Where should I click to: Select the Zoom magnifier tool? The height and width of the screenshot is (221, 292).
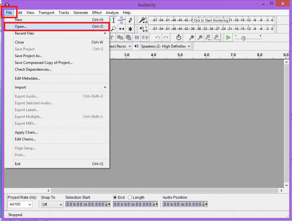tap(113, 29)
